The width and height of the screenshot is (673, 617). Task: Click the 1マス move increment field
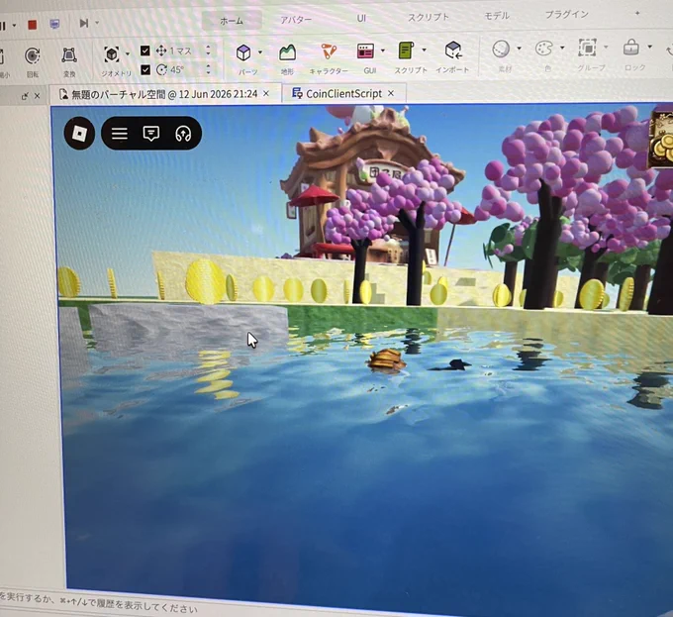pos(180,51)
